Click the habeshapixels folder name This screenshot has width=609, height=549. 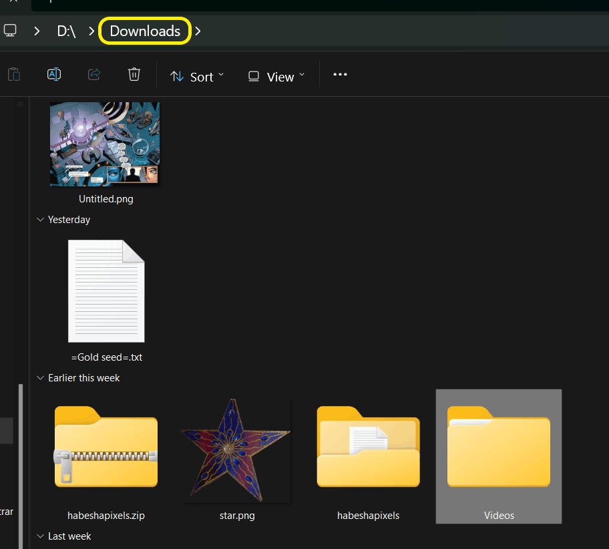[x=368, y=515]
